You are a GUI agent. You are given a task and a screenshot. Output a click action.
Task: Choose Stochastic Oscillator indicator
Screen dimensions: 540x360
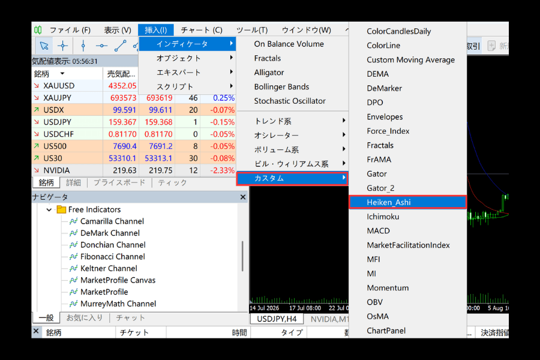pos(293,101)
